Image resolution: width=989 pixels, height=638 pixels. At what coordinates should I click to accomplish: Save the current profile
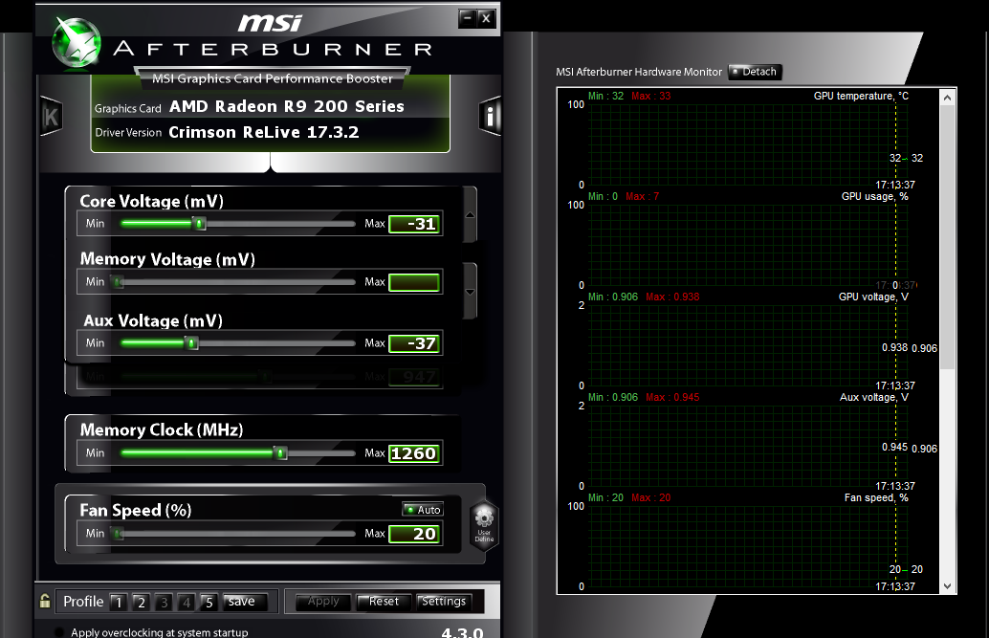point(245,602)
